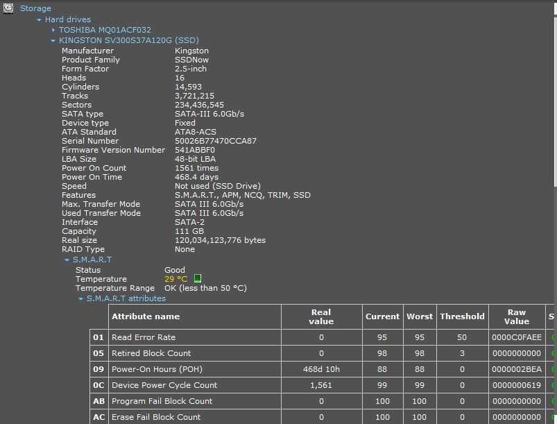This screenshot has width=557, height=424.
Task: Click the Current column header
Action: tap(383, 316)
